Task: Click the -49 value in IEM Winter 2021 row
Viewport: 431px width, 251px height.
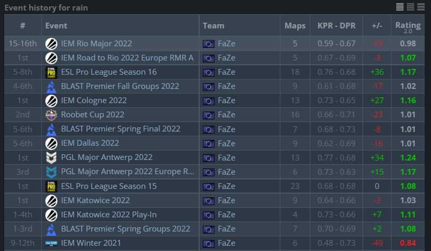Action: [377, 243]
